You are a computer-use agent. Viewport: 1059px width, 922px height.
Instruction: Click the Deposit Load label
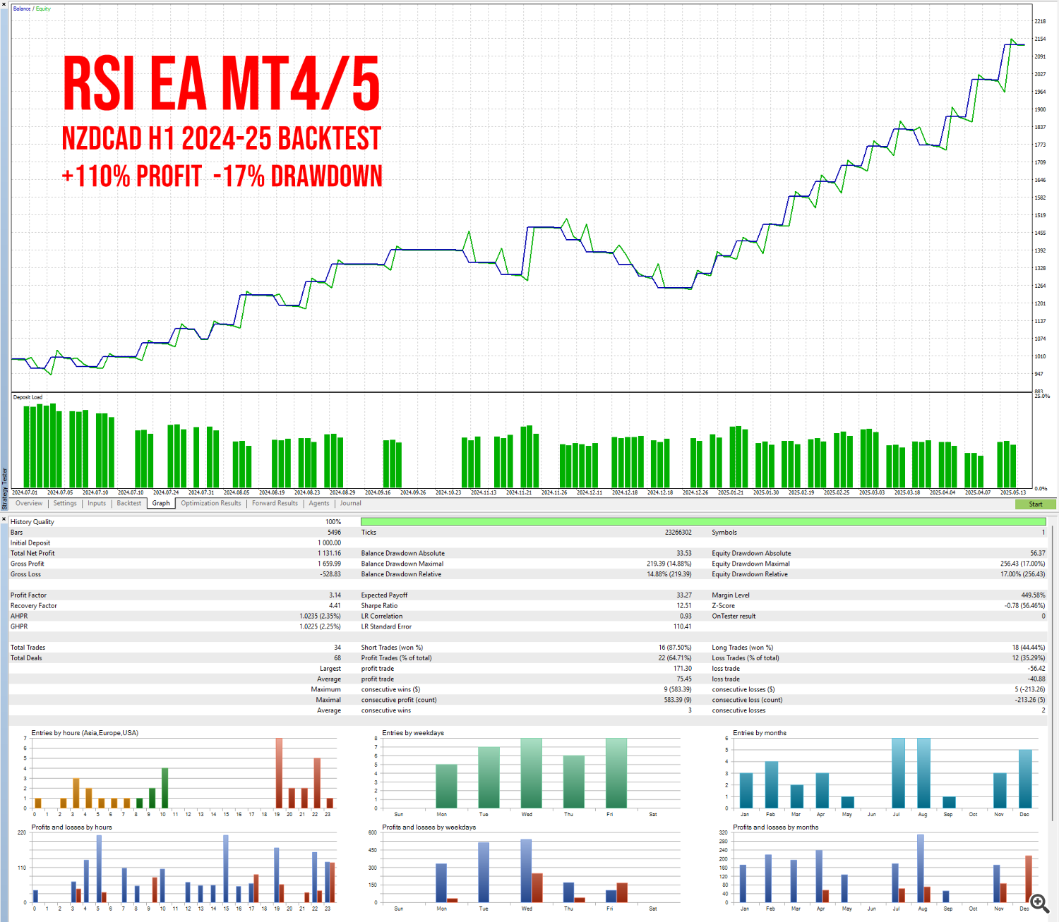tap(28, 397)
